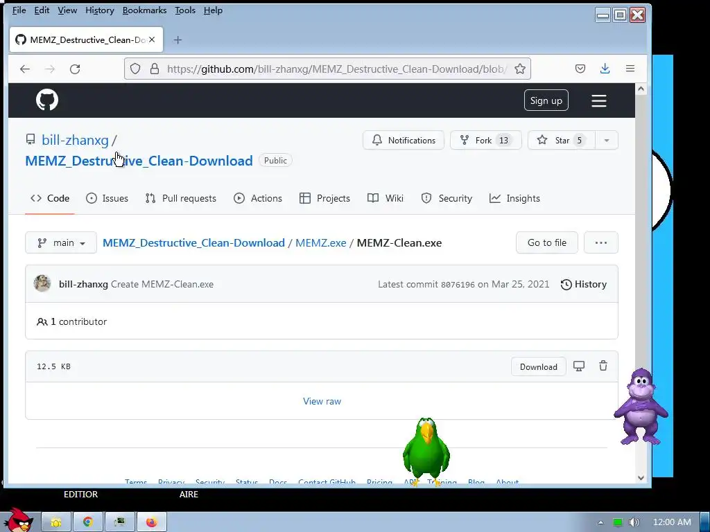710x532 pixels.
Task: Switch to the Projects tab
Action: pos(324,198)
